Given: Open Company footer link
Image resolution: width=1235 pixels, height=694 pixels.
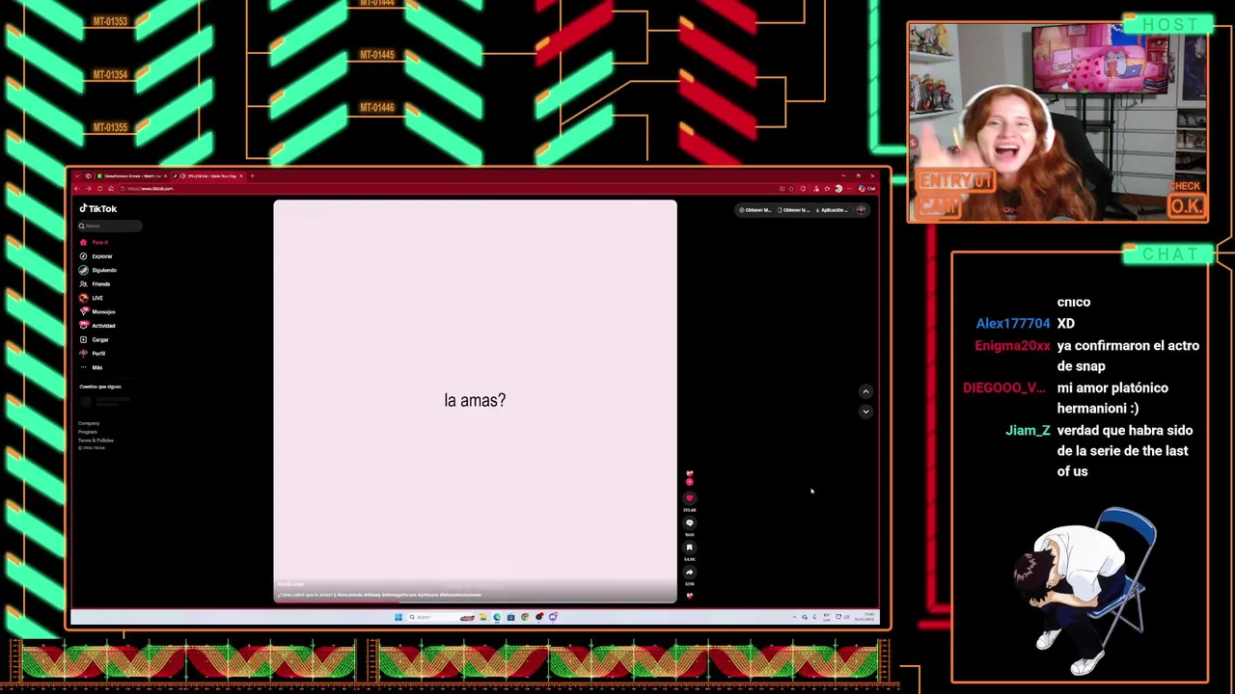Looking at the screenshot, I should (89, 423).
